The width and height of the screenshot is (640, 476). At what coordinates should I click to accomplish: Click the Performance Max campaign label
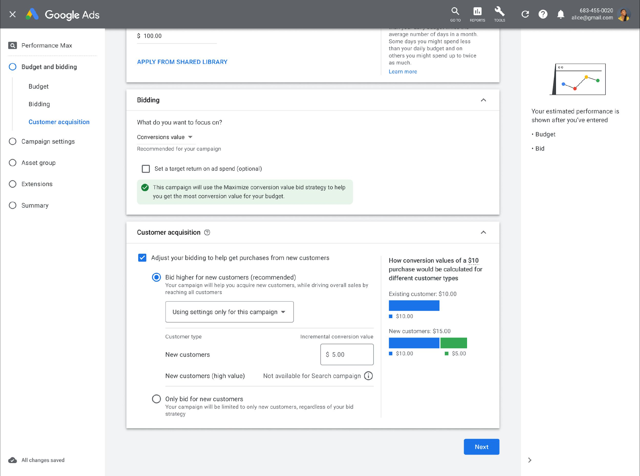click(x=47, y=45)
